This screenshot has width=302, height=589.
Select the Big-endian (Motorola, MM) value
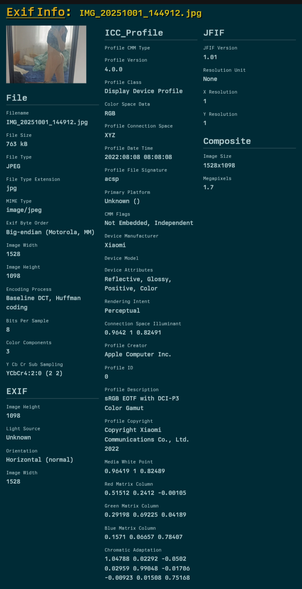[50, 232]
